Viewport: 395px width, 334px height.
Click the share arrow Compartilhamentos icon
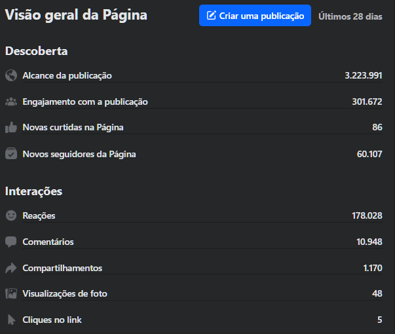[10, 268]
